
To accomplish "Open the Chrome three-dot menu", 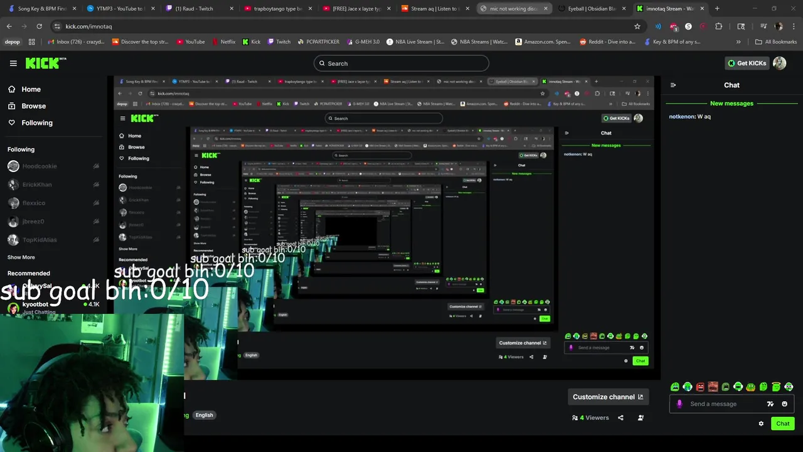I will click(793, 26).
